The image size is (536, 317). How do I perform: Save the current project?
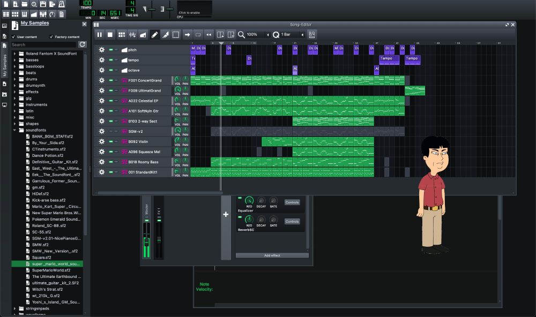43,4
